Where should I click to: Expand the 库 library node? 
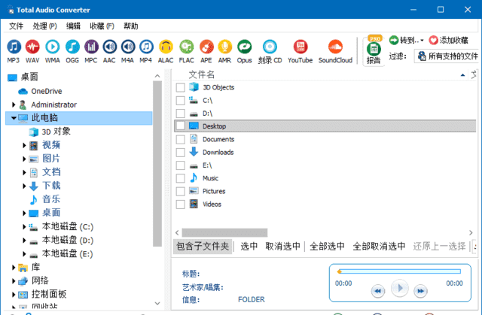pyautogui.click(x=14, y=268)
